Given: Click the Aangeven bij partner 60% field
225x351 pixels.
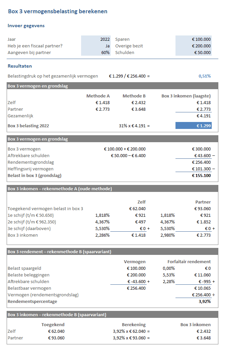Looking at the screenshot, I should (x=95, y=52).
